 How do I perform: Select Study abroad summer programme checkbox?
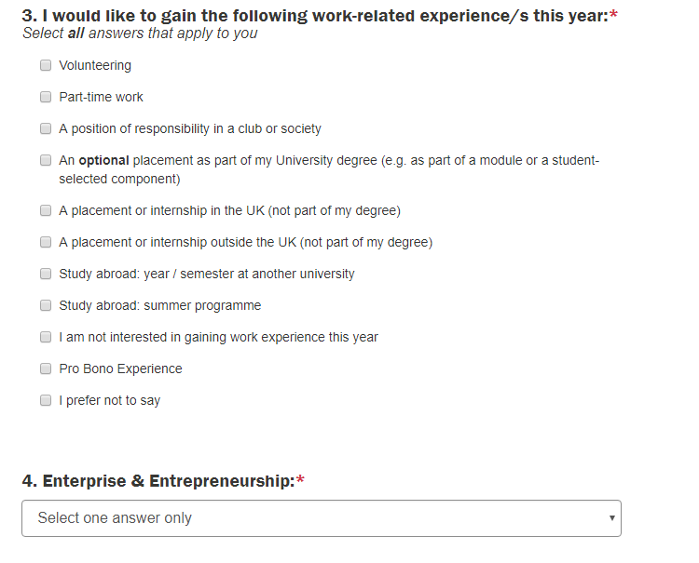point(46,305)
